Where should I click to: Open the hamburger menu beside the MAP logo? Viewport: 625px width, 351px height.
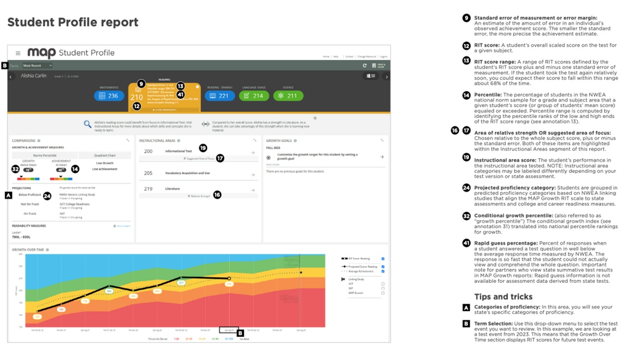18,53
